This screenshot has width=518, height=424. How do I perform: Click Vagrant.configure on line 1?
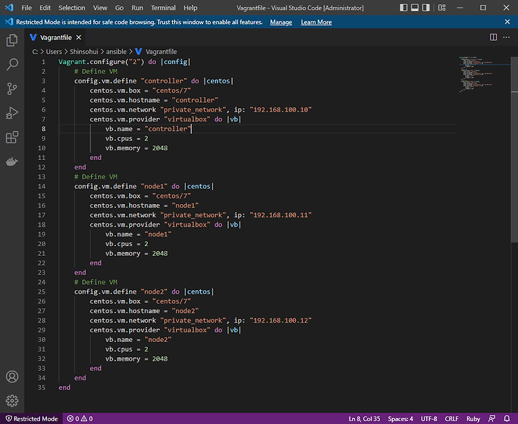[x=91, y=61]
